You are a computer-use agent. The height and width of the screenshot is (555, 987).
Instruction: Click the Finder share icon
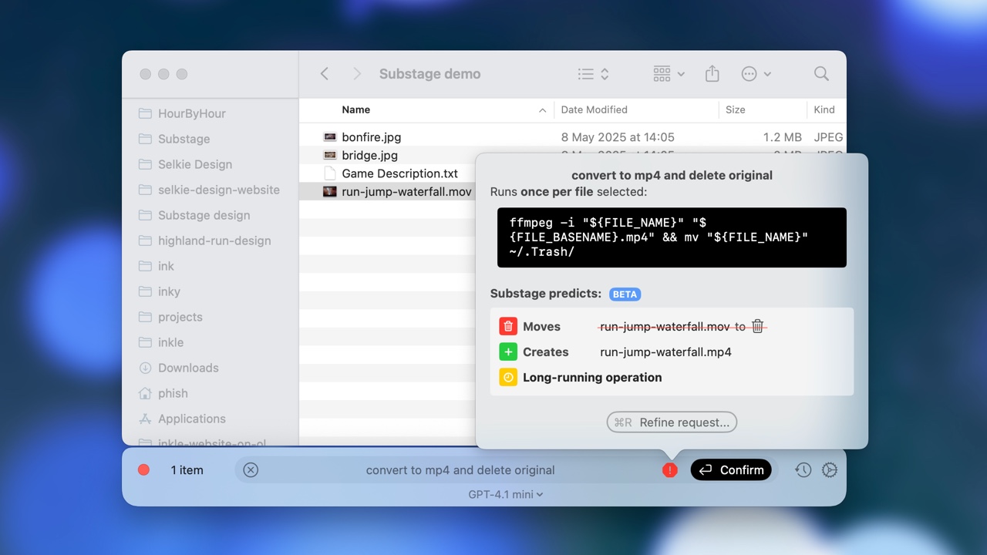pyautogui.click(x=712, y=74)
